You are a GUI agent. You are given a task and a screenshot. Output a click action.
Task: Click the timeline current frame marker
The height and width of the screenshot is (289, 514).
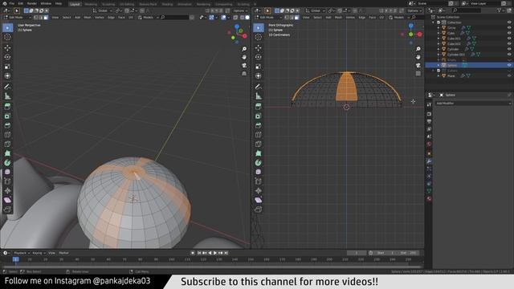point(15,259)
